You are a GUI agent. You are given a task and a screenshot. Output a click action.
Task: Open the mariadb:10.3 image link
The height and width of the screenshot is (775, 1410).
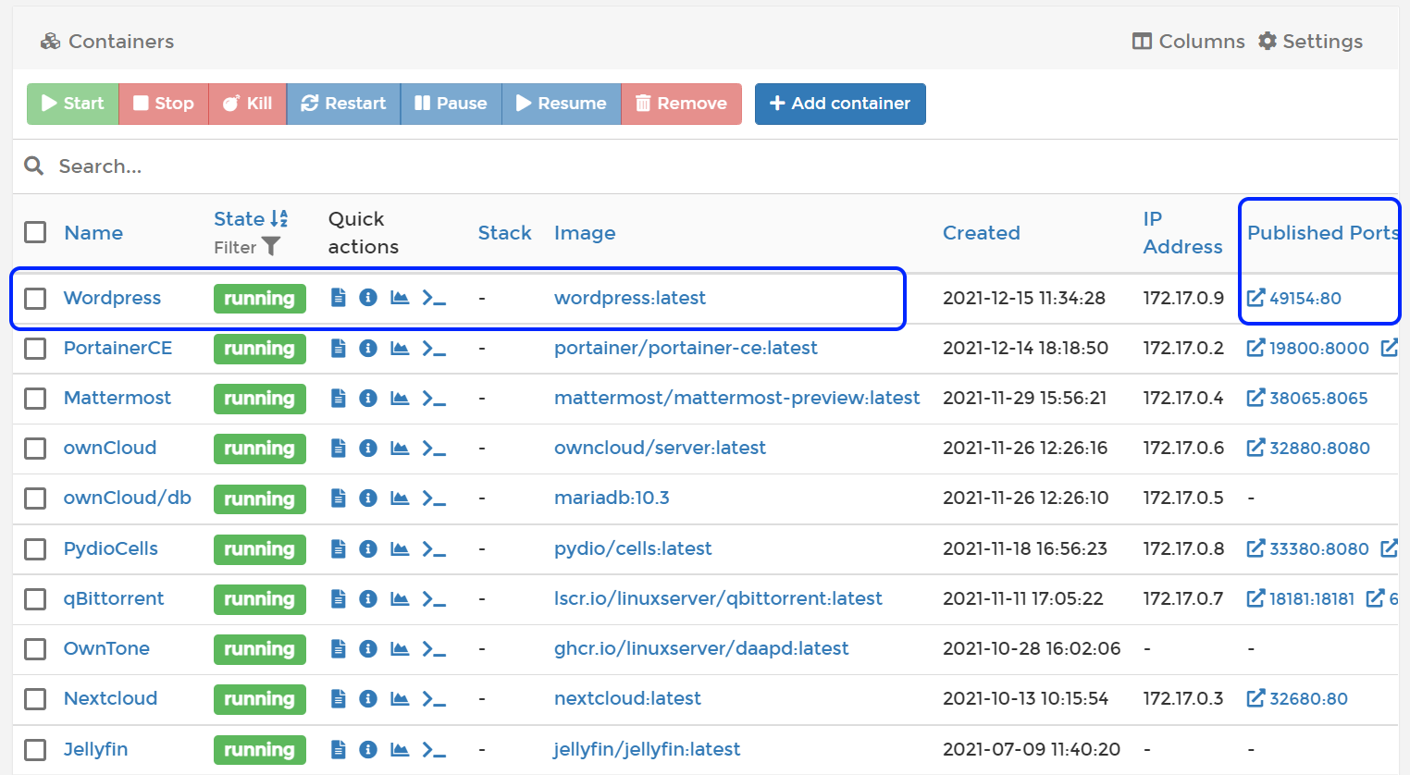pyautogui.click(x=611, y=498)
